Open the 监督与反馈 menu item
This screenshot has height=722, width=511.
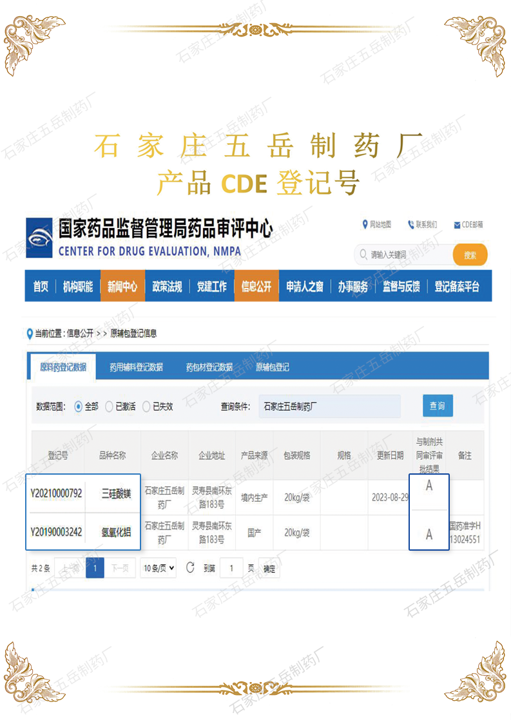click(x=401, y=287)
